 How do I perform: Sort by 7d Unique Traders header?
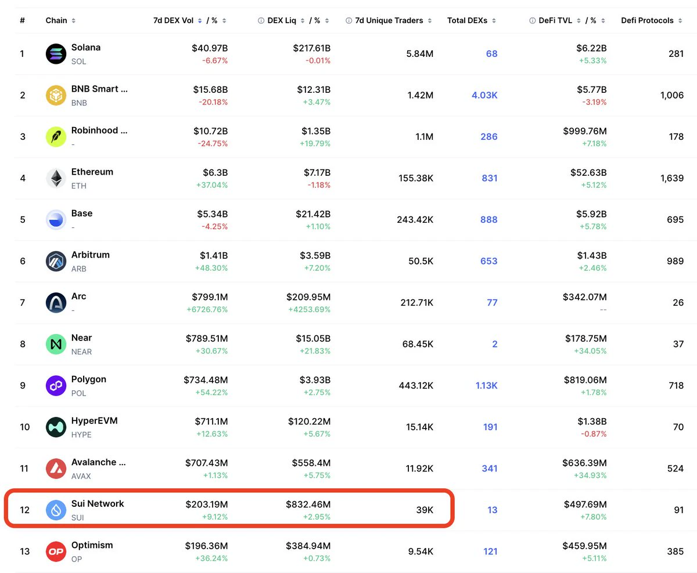tap(394, 20)
